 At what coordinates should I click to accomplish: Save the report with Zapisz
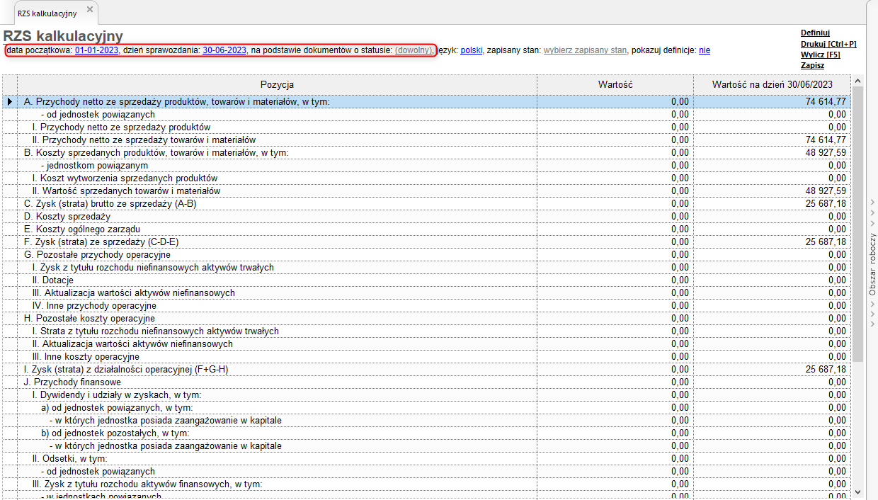click(x=812, y=65)
